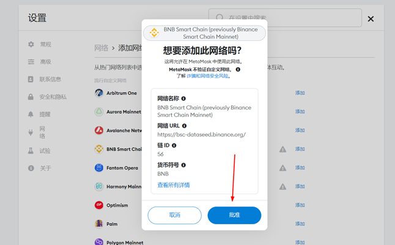Cancel the request with 取消 button

pyautogui.click(x=175, y=215)
